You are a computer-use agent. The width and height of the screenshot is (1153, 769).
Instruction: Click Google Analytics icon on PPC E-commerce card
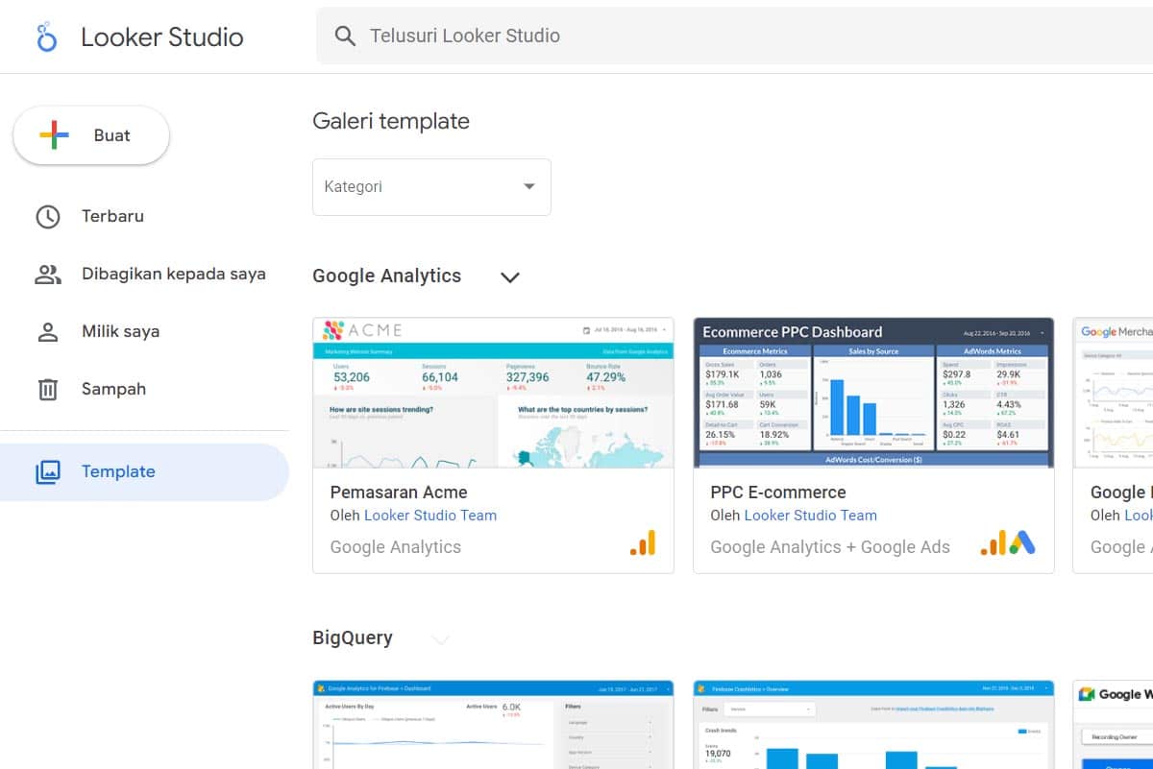pyautogui.click(x=993, y=543)
